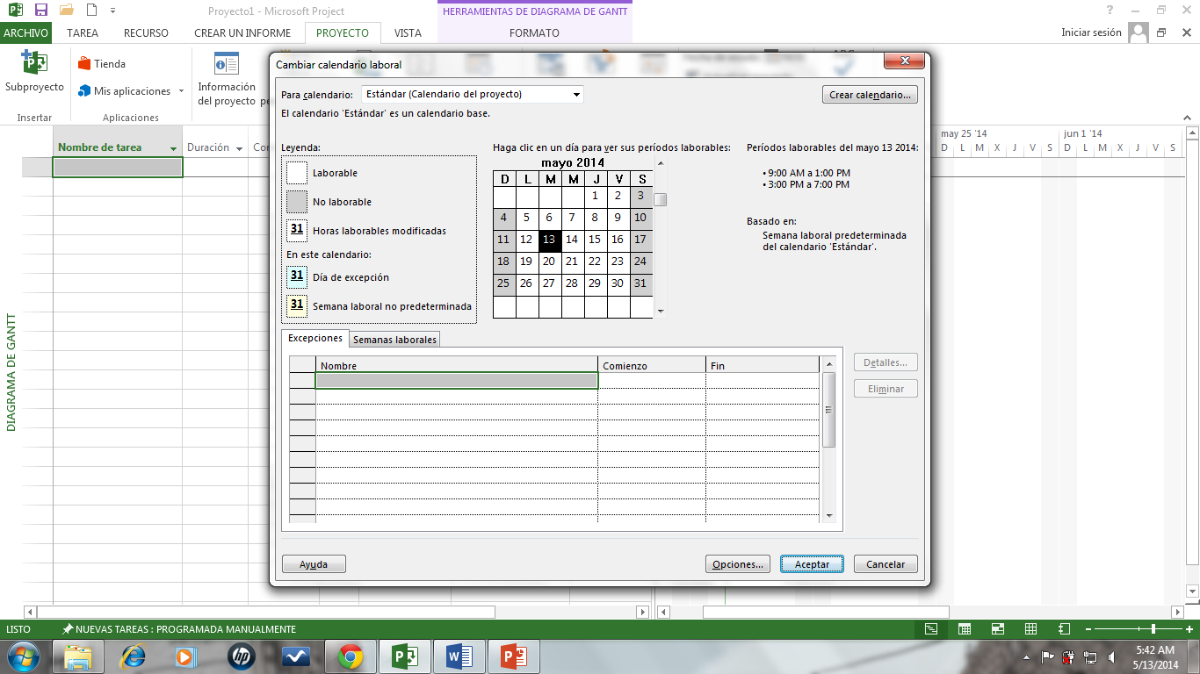The image size is (1200, 674).
Task: Expand the Para calendario dropdown
Action: (576, 95)
